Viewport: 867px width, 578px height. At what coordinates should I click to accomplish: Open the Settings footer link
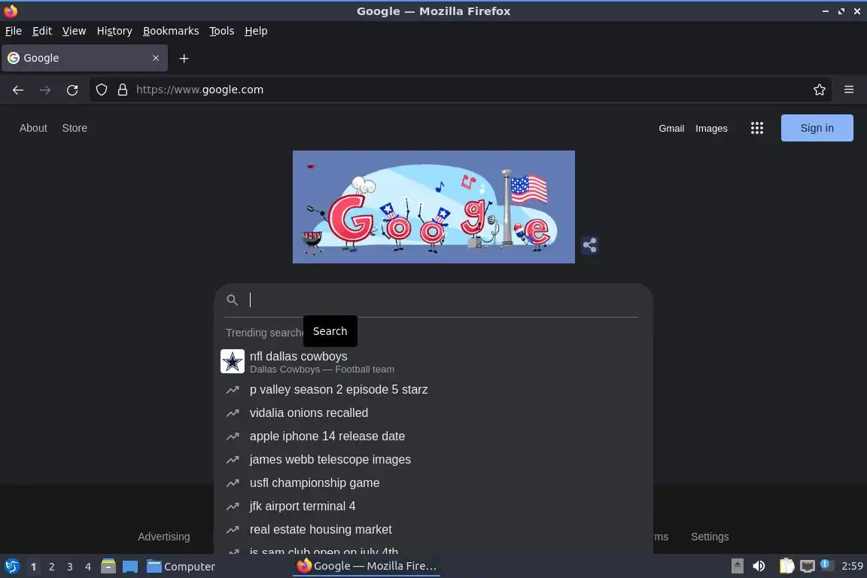710,537
